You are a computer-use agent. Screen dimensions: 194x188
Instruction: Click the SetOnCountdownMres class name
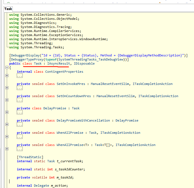74,96
